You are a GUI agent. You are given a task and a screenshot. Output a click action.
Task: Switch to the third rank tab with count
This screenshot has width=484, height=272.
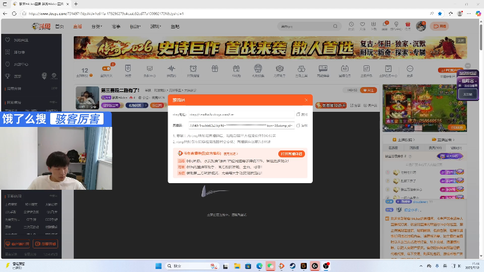435,147
